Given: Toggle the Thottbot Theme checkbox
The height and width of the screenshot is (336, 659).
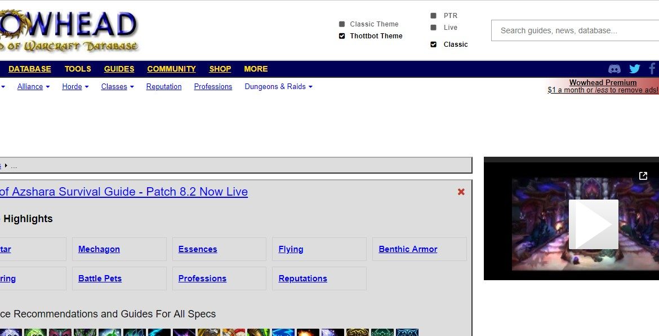Looking at the screenshot, I should point(342,36).
